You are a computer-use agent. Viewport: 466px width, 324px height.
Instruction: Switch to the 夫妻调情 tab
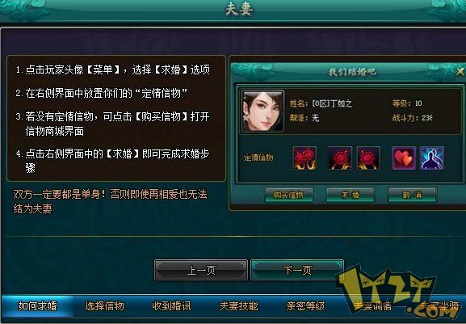pos(372,306)
